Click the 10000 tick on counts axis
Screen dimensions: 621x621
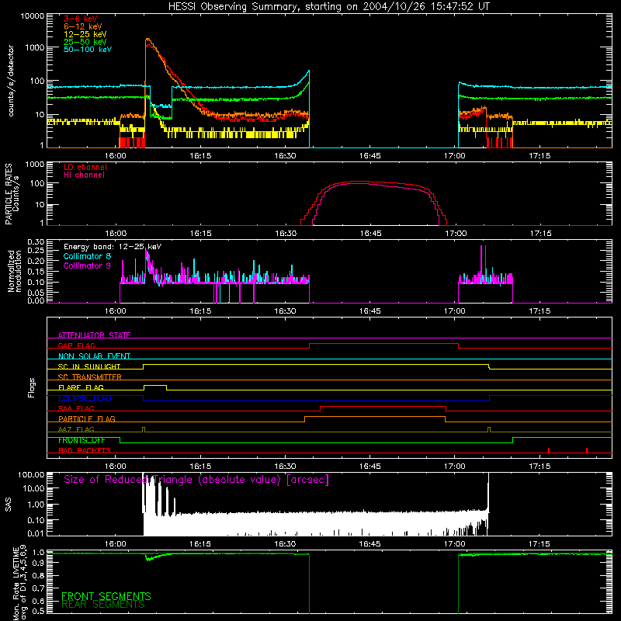click(33, 16)
